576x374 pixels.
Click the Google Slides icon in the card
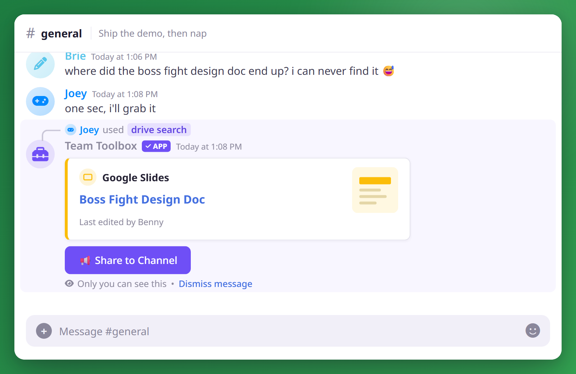coord(88,177)
